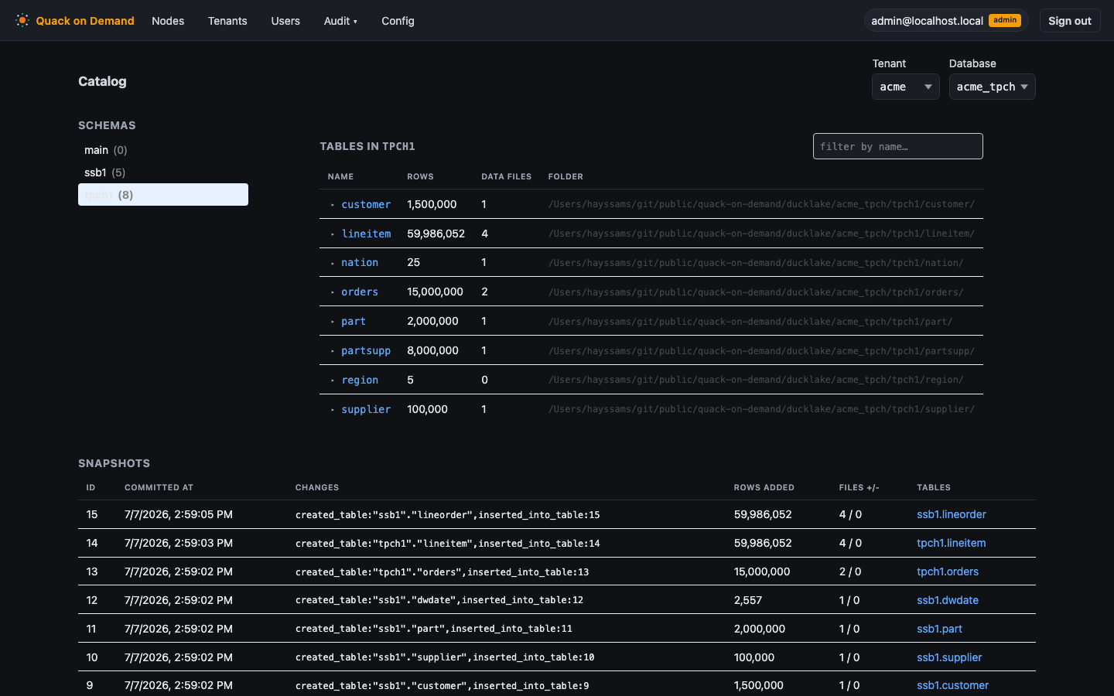
Task: Expand the orders row marker
Action: (x=333, y=292)
